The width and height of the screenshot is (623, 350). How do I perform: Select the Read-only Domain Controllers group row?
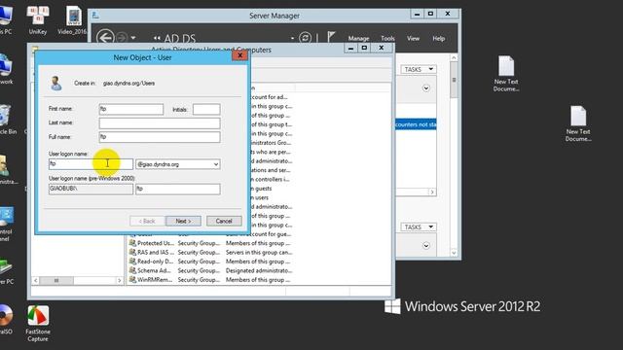210,262
